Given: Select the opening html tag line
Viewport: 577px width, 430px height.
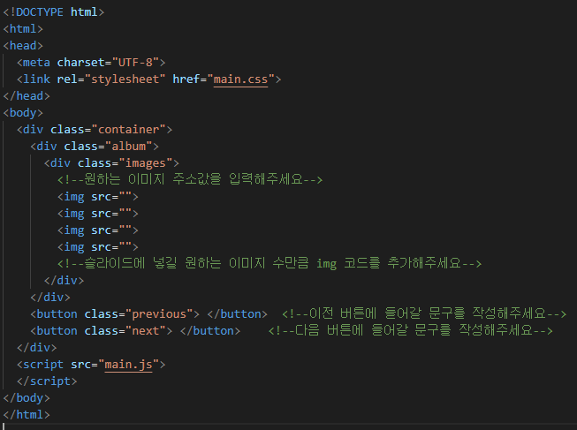Looking at the screenshot, I should coord(23,29).
